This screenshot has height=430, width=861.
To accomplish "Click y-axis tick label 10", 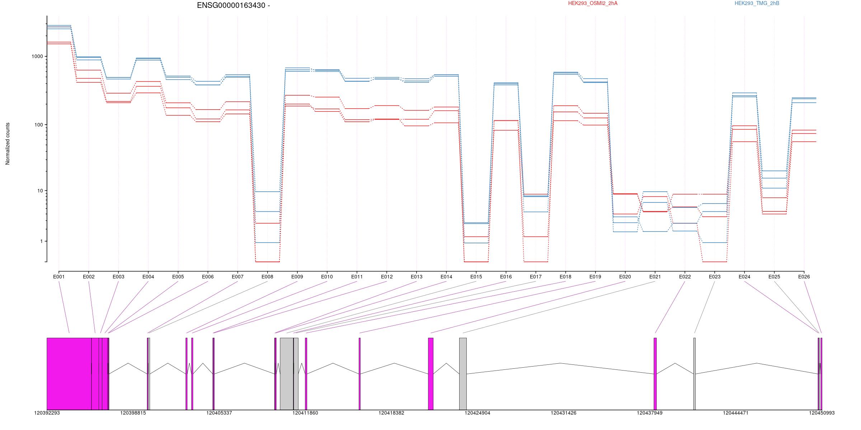I will pos(40,191).
